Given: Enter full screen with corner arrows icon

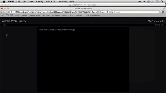Looking at the screenshot, I should click(164, 9).
